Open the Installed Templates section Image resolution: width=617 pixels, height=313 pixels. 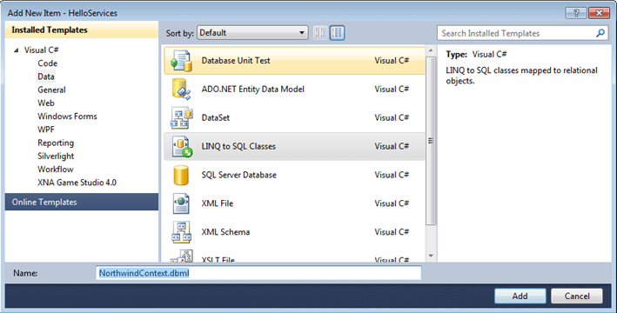[82, 30]
